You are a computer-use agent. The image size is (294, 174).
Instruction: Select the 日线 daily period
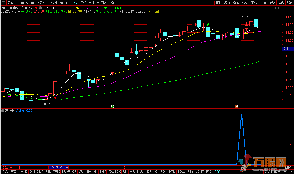tap(74, 3)
